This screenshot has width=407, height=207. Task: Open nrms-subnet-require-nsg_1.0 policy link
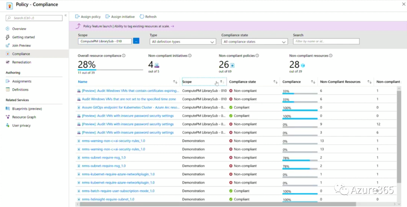(x=104, y=158)
